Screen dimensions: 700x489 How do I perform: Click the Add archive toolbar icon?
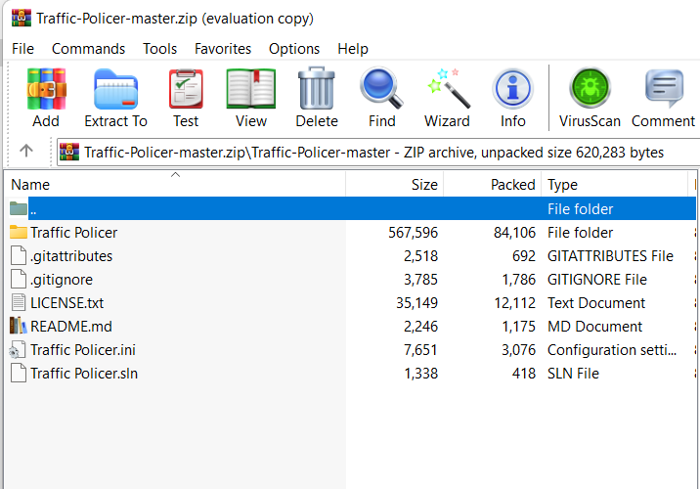pyautogui.click(x=46, y=89)
